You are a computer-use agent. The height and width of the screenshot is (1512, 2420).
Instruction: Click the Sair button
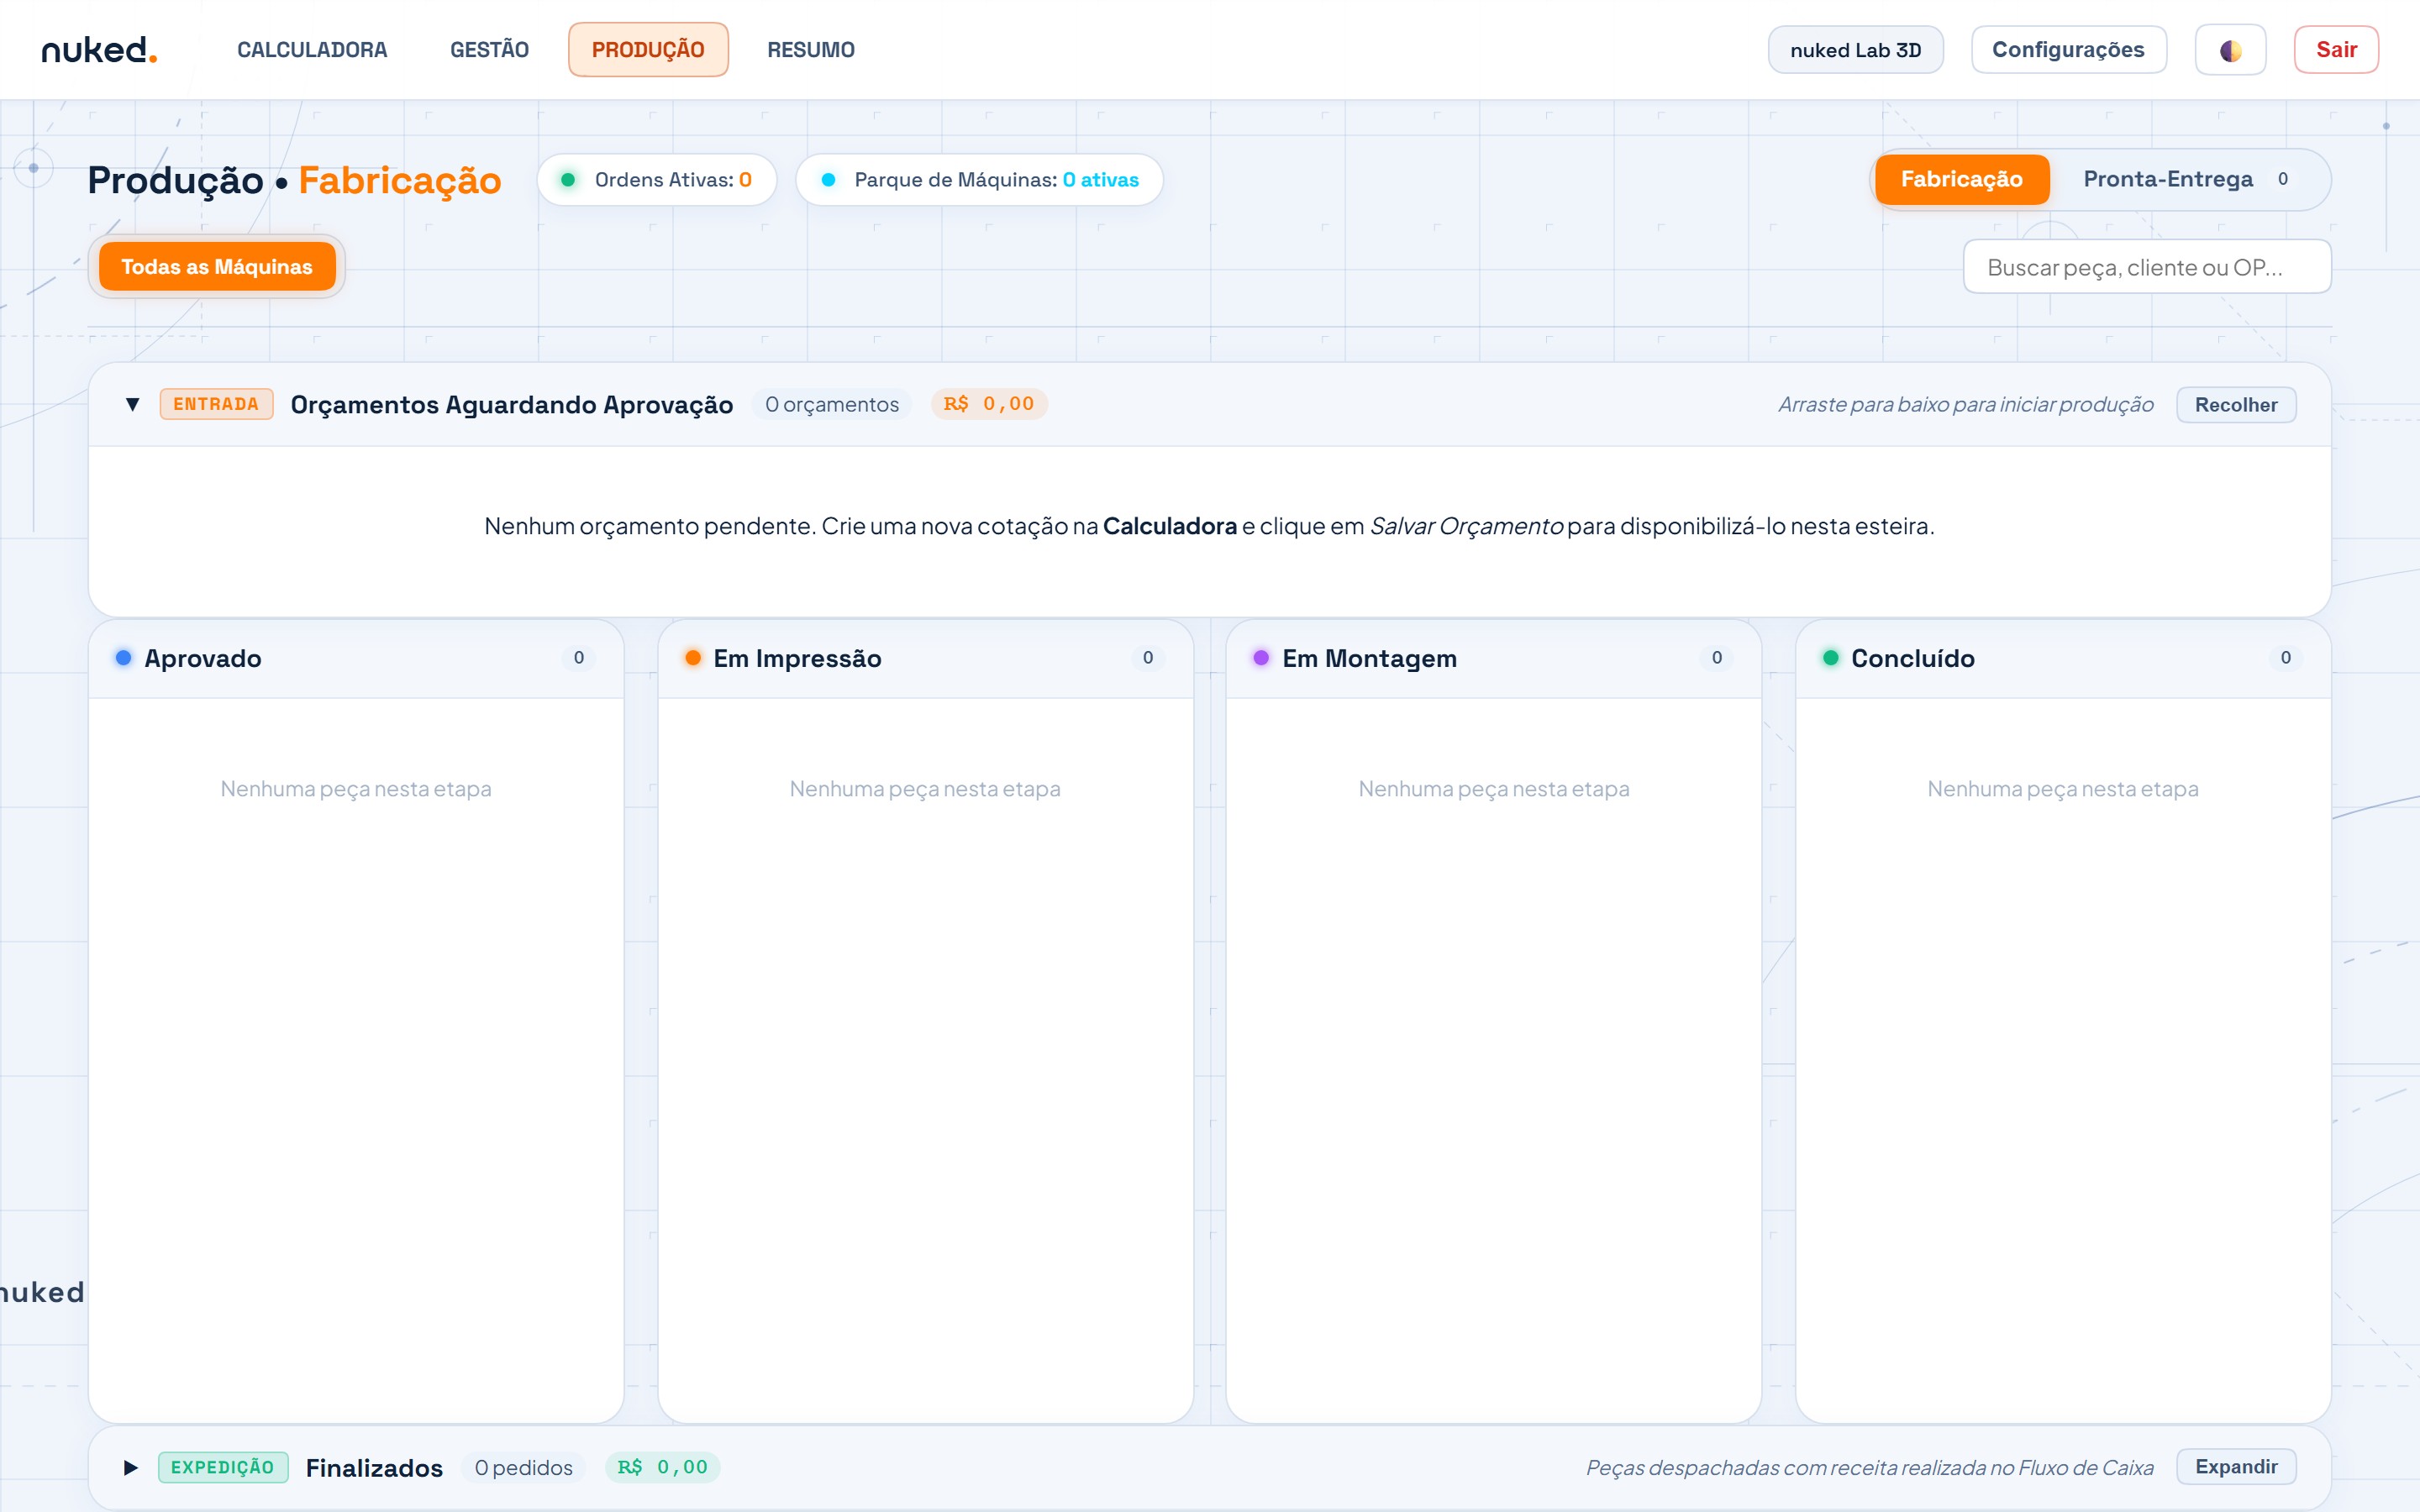2336,50
